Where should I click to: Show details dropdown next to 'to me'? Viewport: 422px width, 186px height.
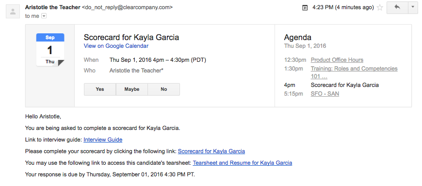tap(44, 16)
